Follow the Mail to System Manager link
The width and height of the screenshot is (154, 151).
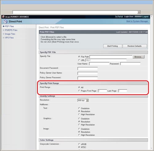[137, 21]
